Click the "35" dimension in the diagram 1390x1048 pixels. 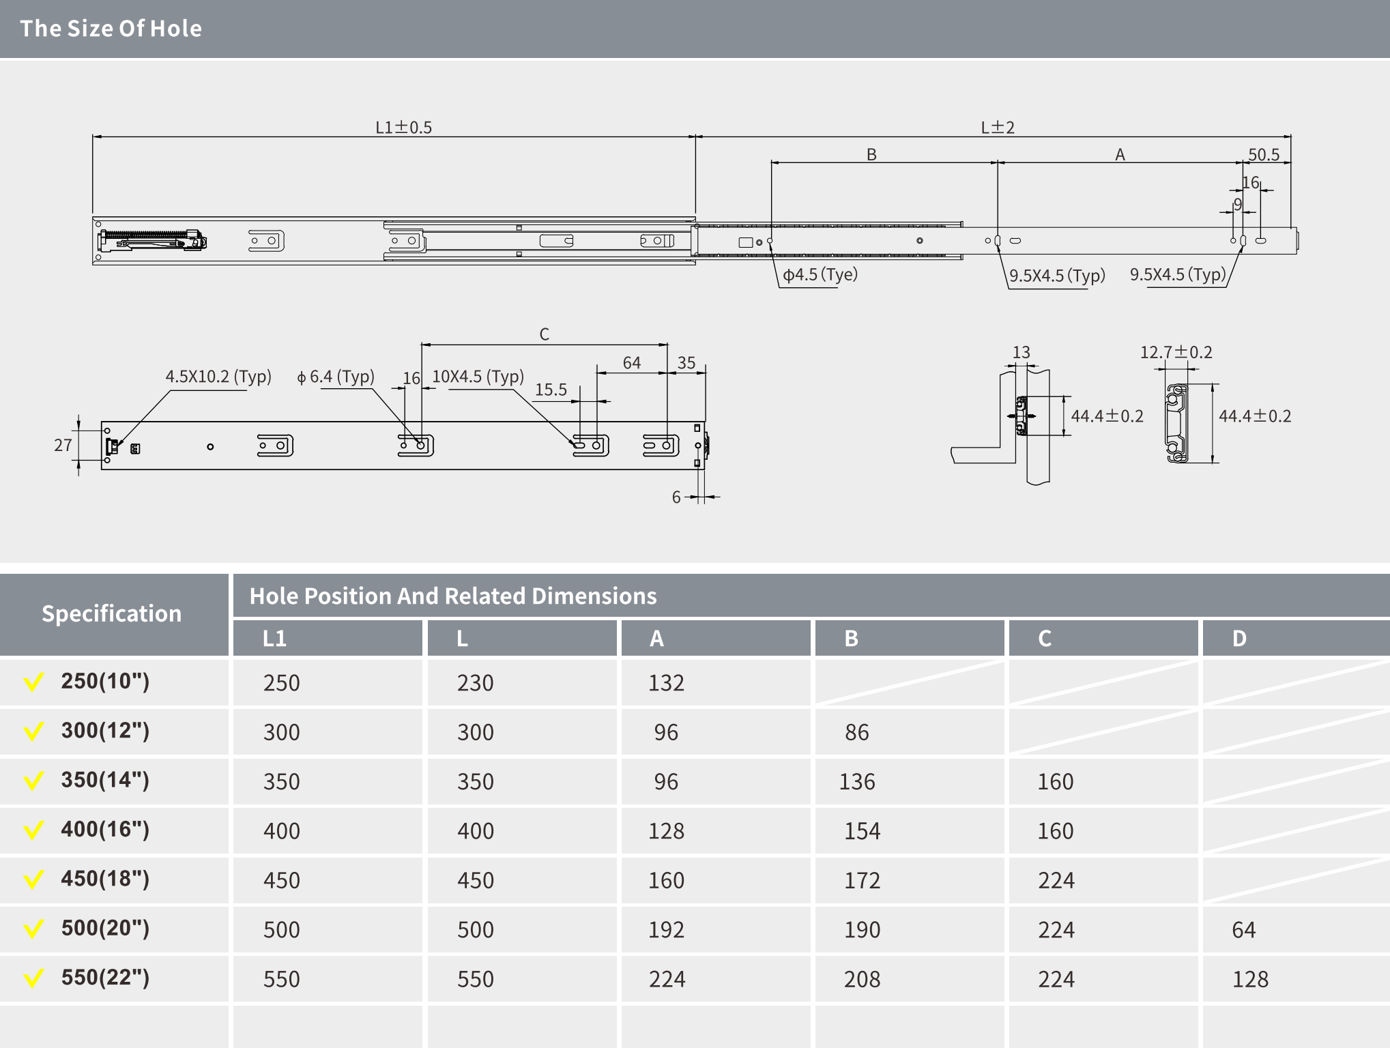pos(686,363)
